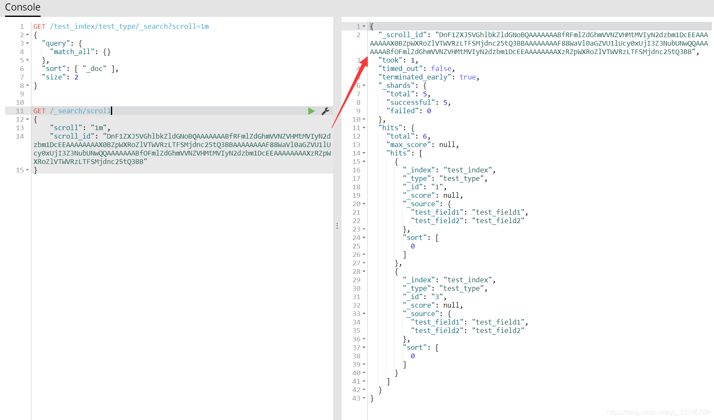
Task: Collapse request editor fold at line 2
Action: [28, 35]
